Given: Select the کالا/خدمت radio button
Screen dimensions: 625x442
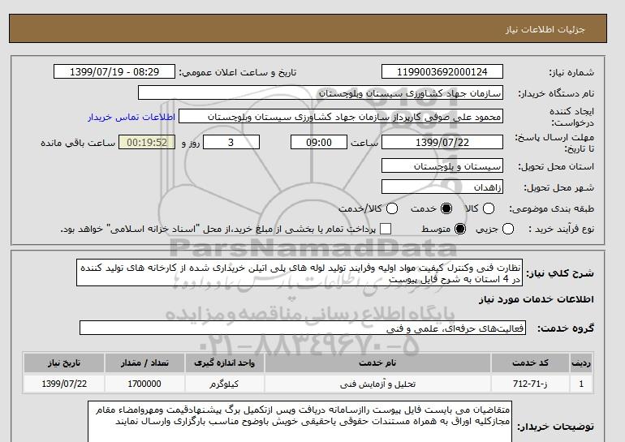Looking at the screenshot, I should pos(392,208).
